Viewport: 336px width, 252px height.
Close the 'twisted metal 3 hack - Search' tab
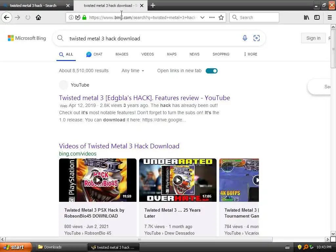68,6
